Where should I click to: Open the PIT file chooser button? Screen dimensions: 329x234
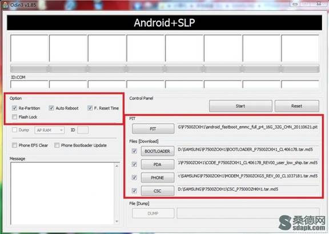(153, 128)
